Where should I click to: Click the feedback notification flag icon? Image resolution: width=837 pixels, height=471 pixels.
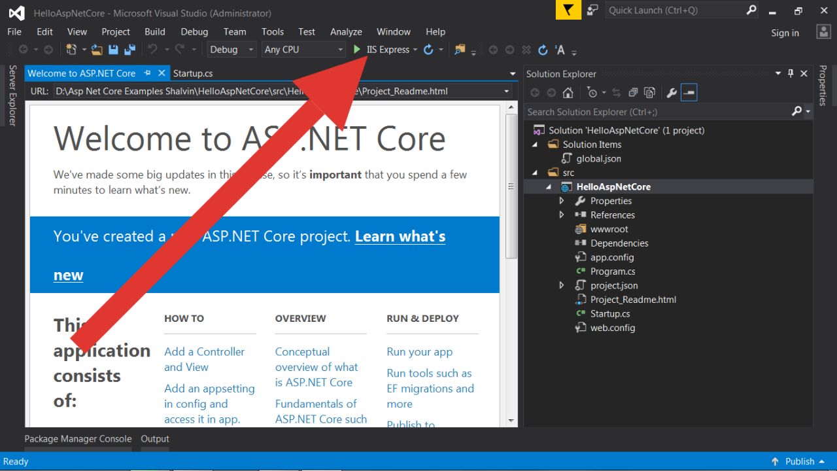pyautogui.click(x=568, y=10)
